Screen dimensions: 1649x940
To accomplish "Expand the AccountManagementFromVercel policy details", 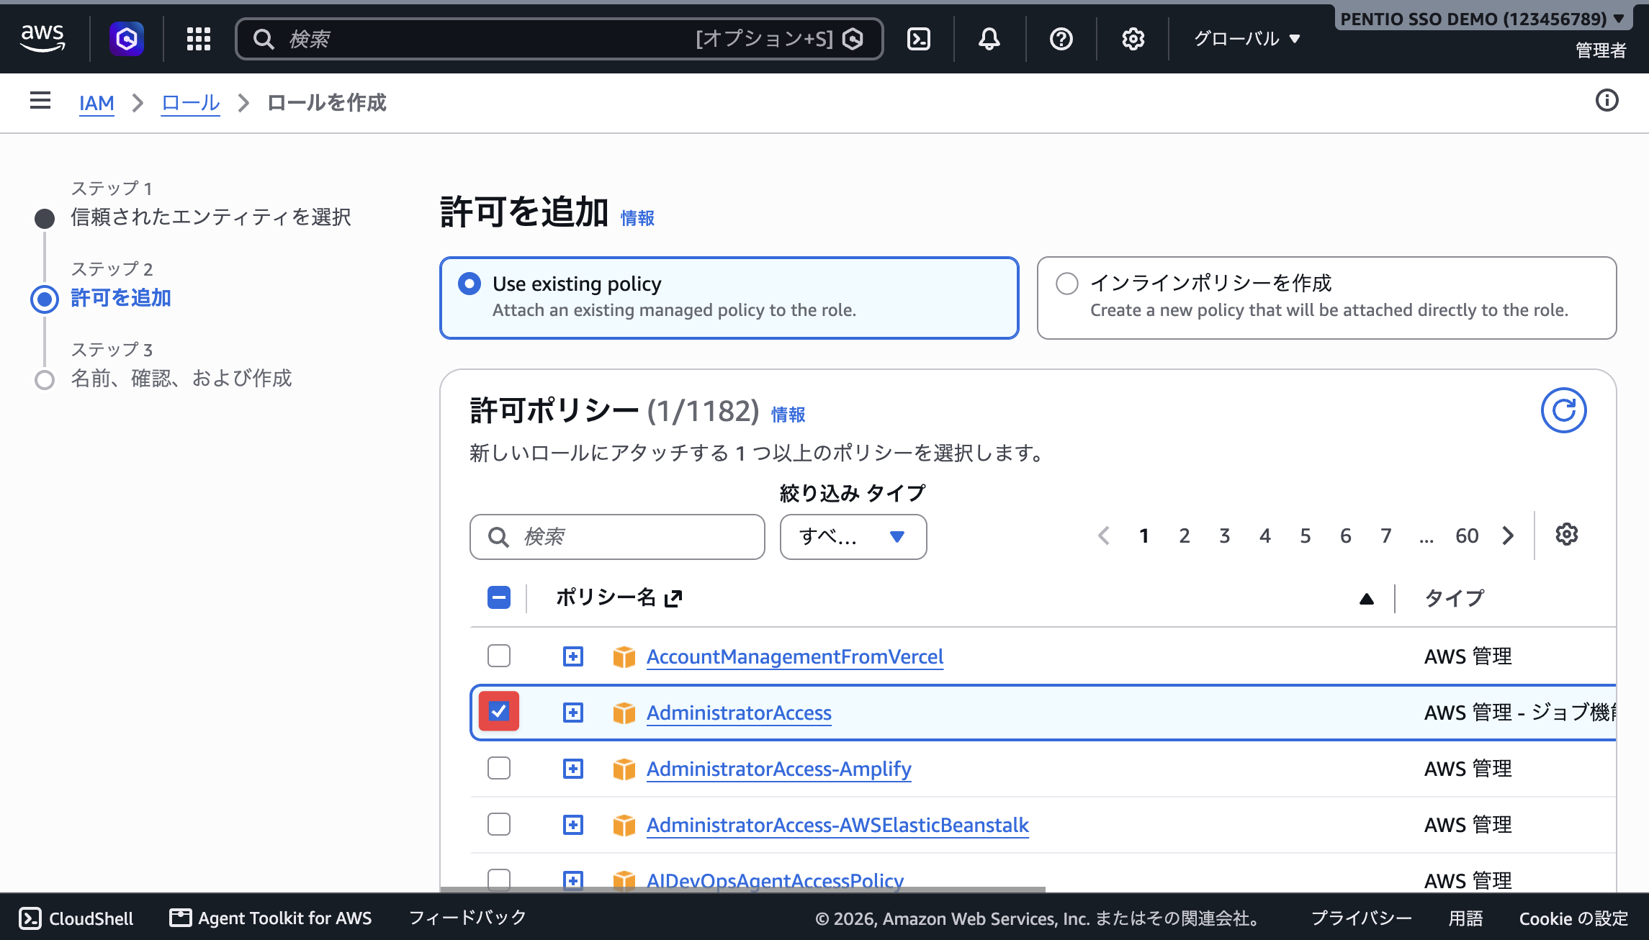I will pyautogui.click(x=573, y=656).
